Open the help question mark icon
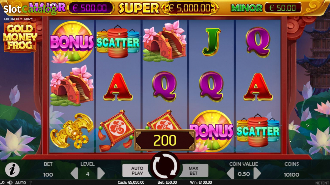The height and width of the screenshot is (185, 330). point(31,183)
